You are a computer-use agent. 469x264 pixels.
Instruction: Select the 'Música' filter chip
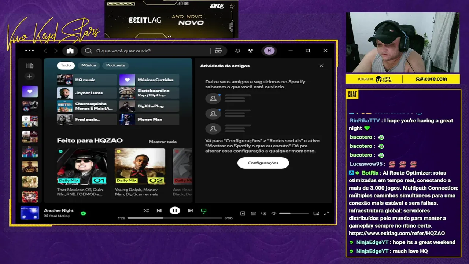(89, 65)
